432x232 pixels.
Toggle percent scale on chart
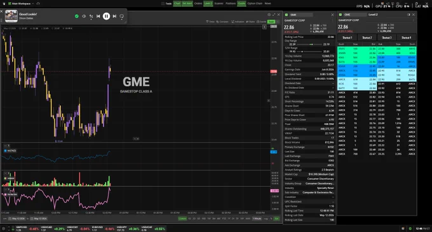pyautogui.click(x=271, y=219)
